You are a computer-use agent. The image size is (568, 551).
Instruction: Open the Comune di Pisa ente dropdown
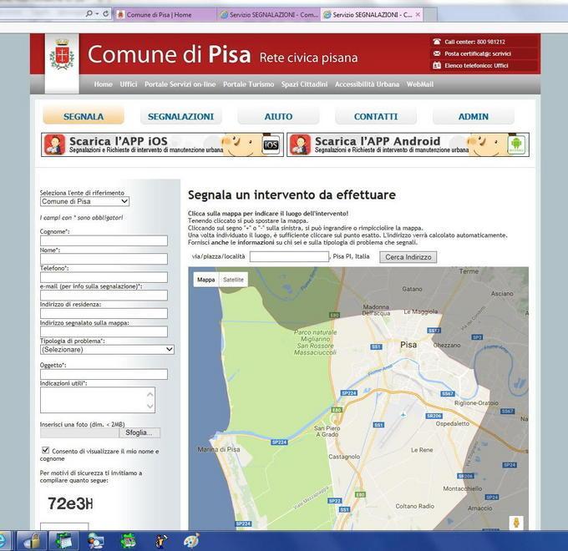pyautogui.click(x=84, y=201)
